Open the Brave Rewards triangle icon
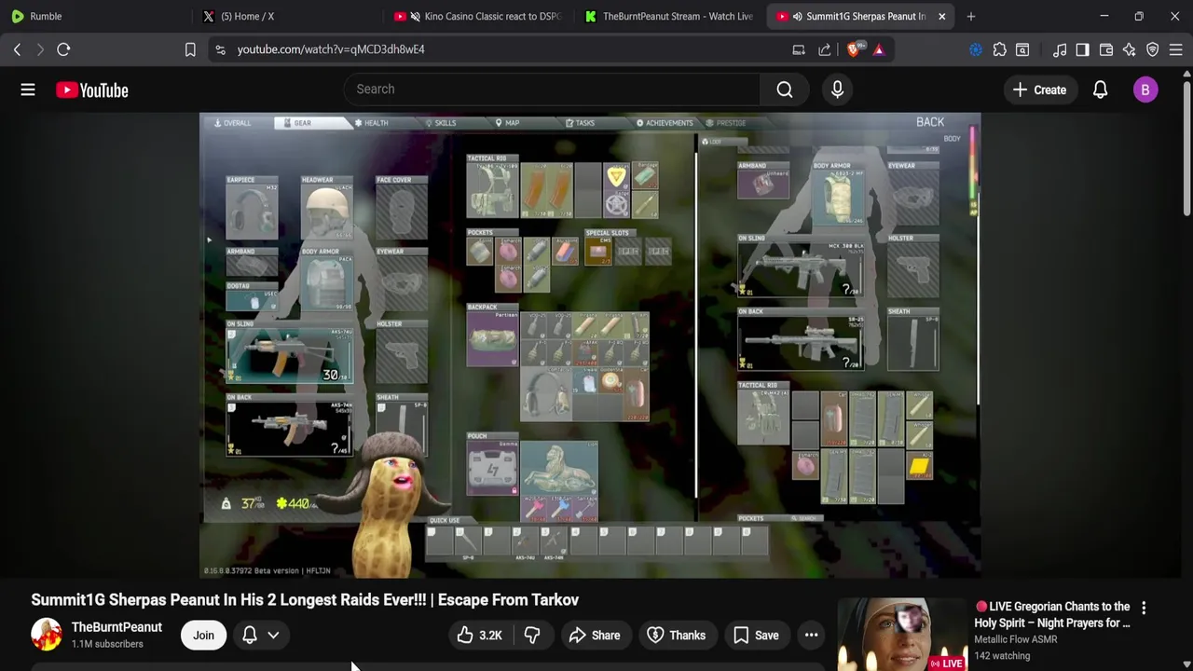1193x671 pixels. [879, 49]
